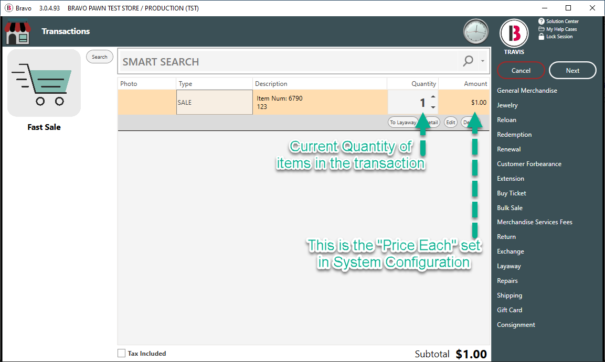Decrease quantity with down arrow
The height and width of the screenshot is (362, 605).
click(433, 107)
